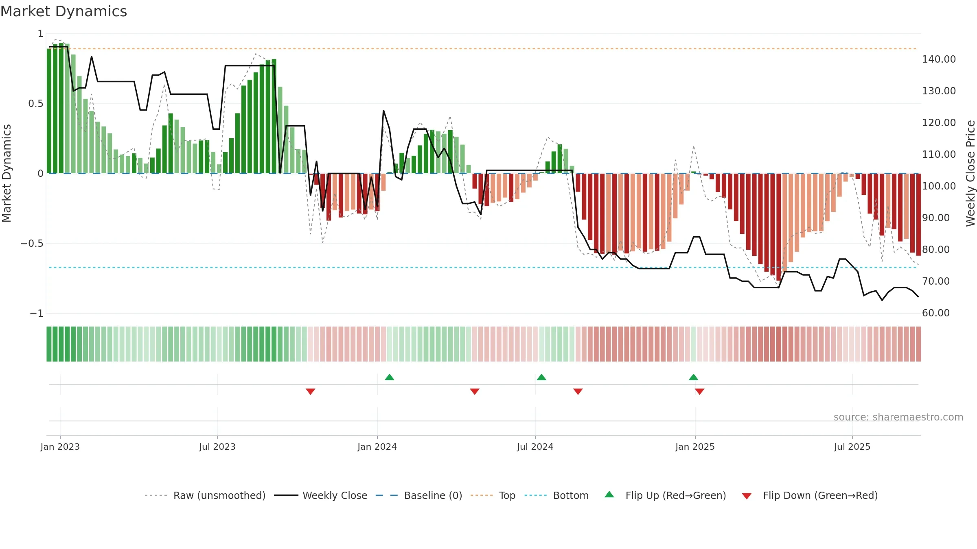Click the red Flip Down legend triangle icon
Image resolution: width=977 pixels, height=549 pixels.
(x=747, y=496)
